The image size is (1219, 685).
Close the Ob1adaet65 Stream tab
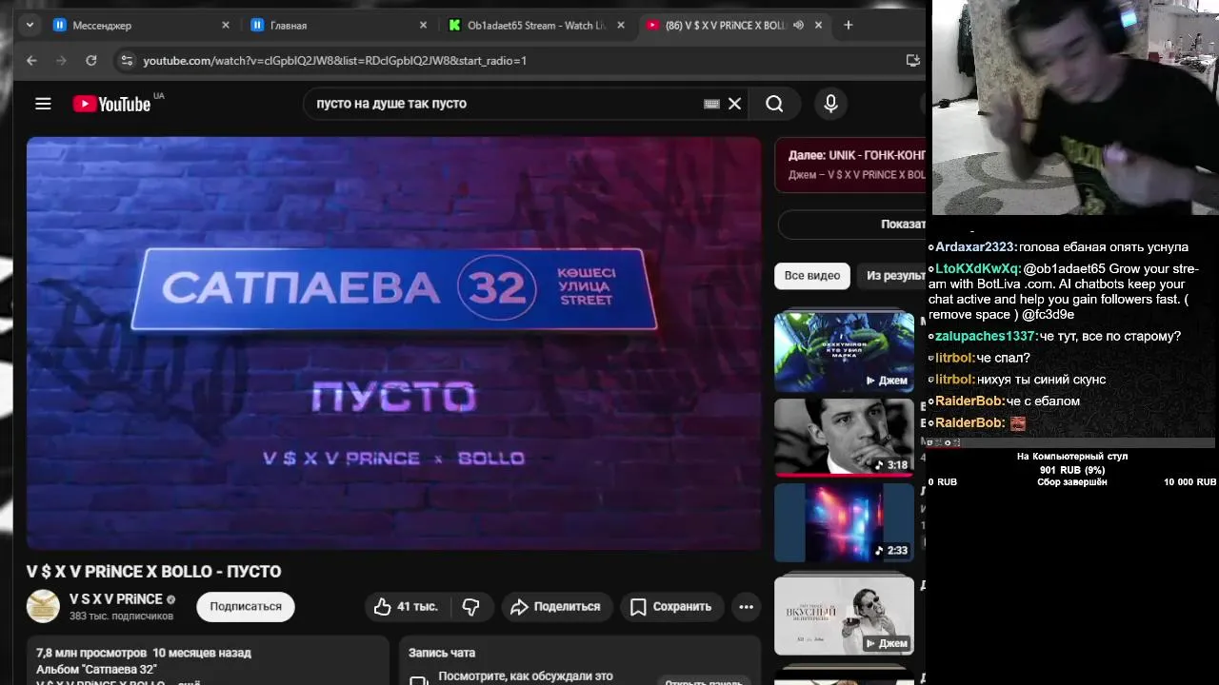621,25
